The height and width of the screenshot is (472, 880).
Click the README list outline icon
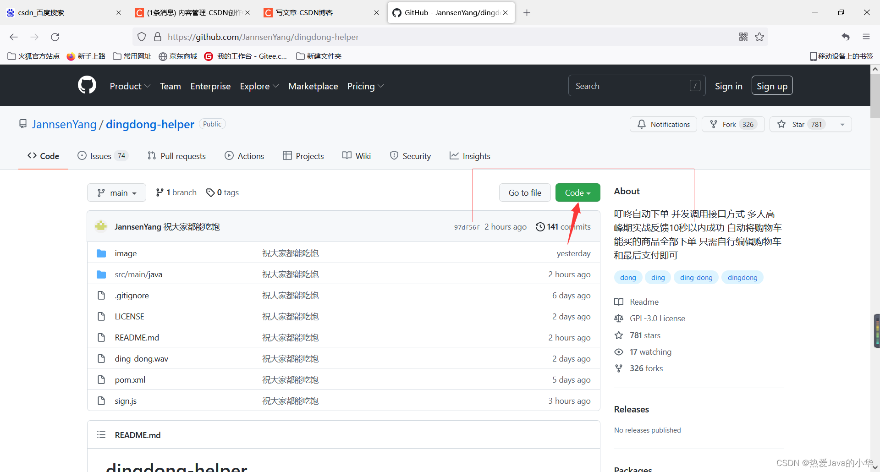101,434
